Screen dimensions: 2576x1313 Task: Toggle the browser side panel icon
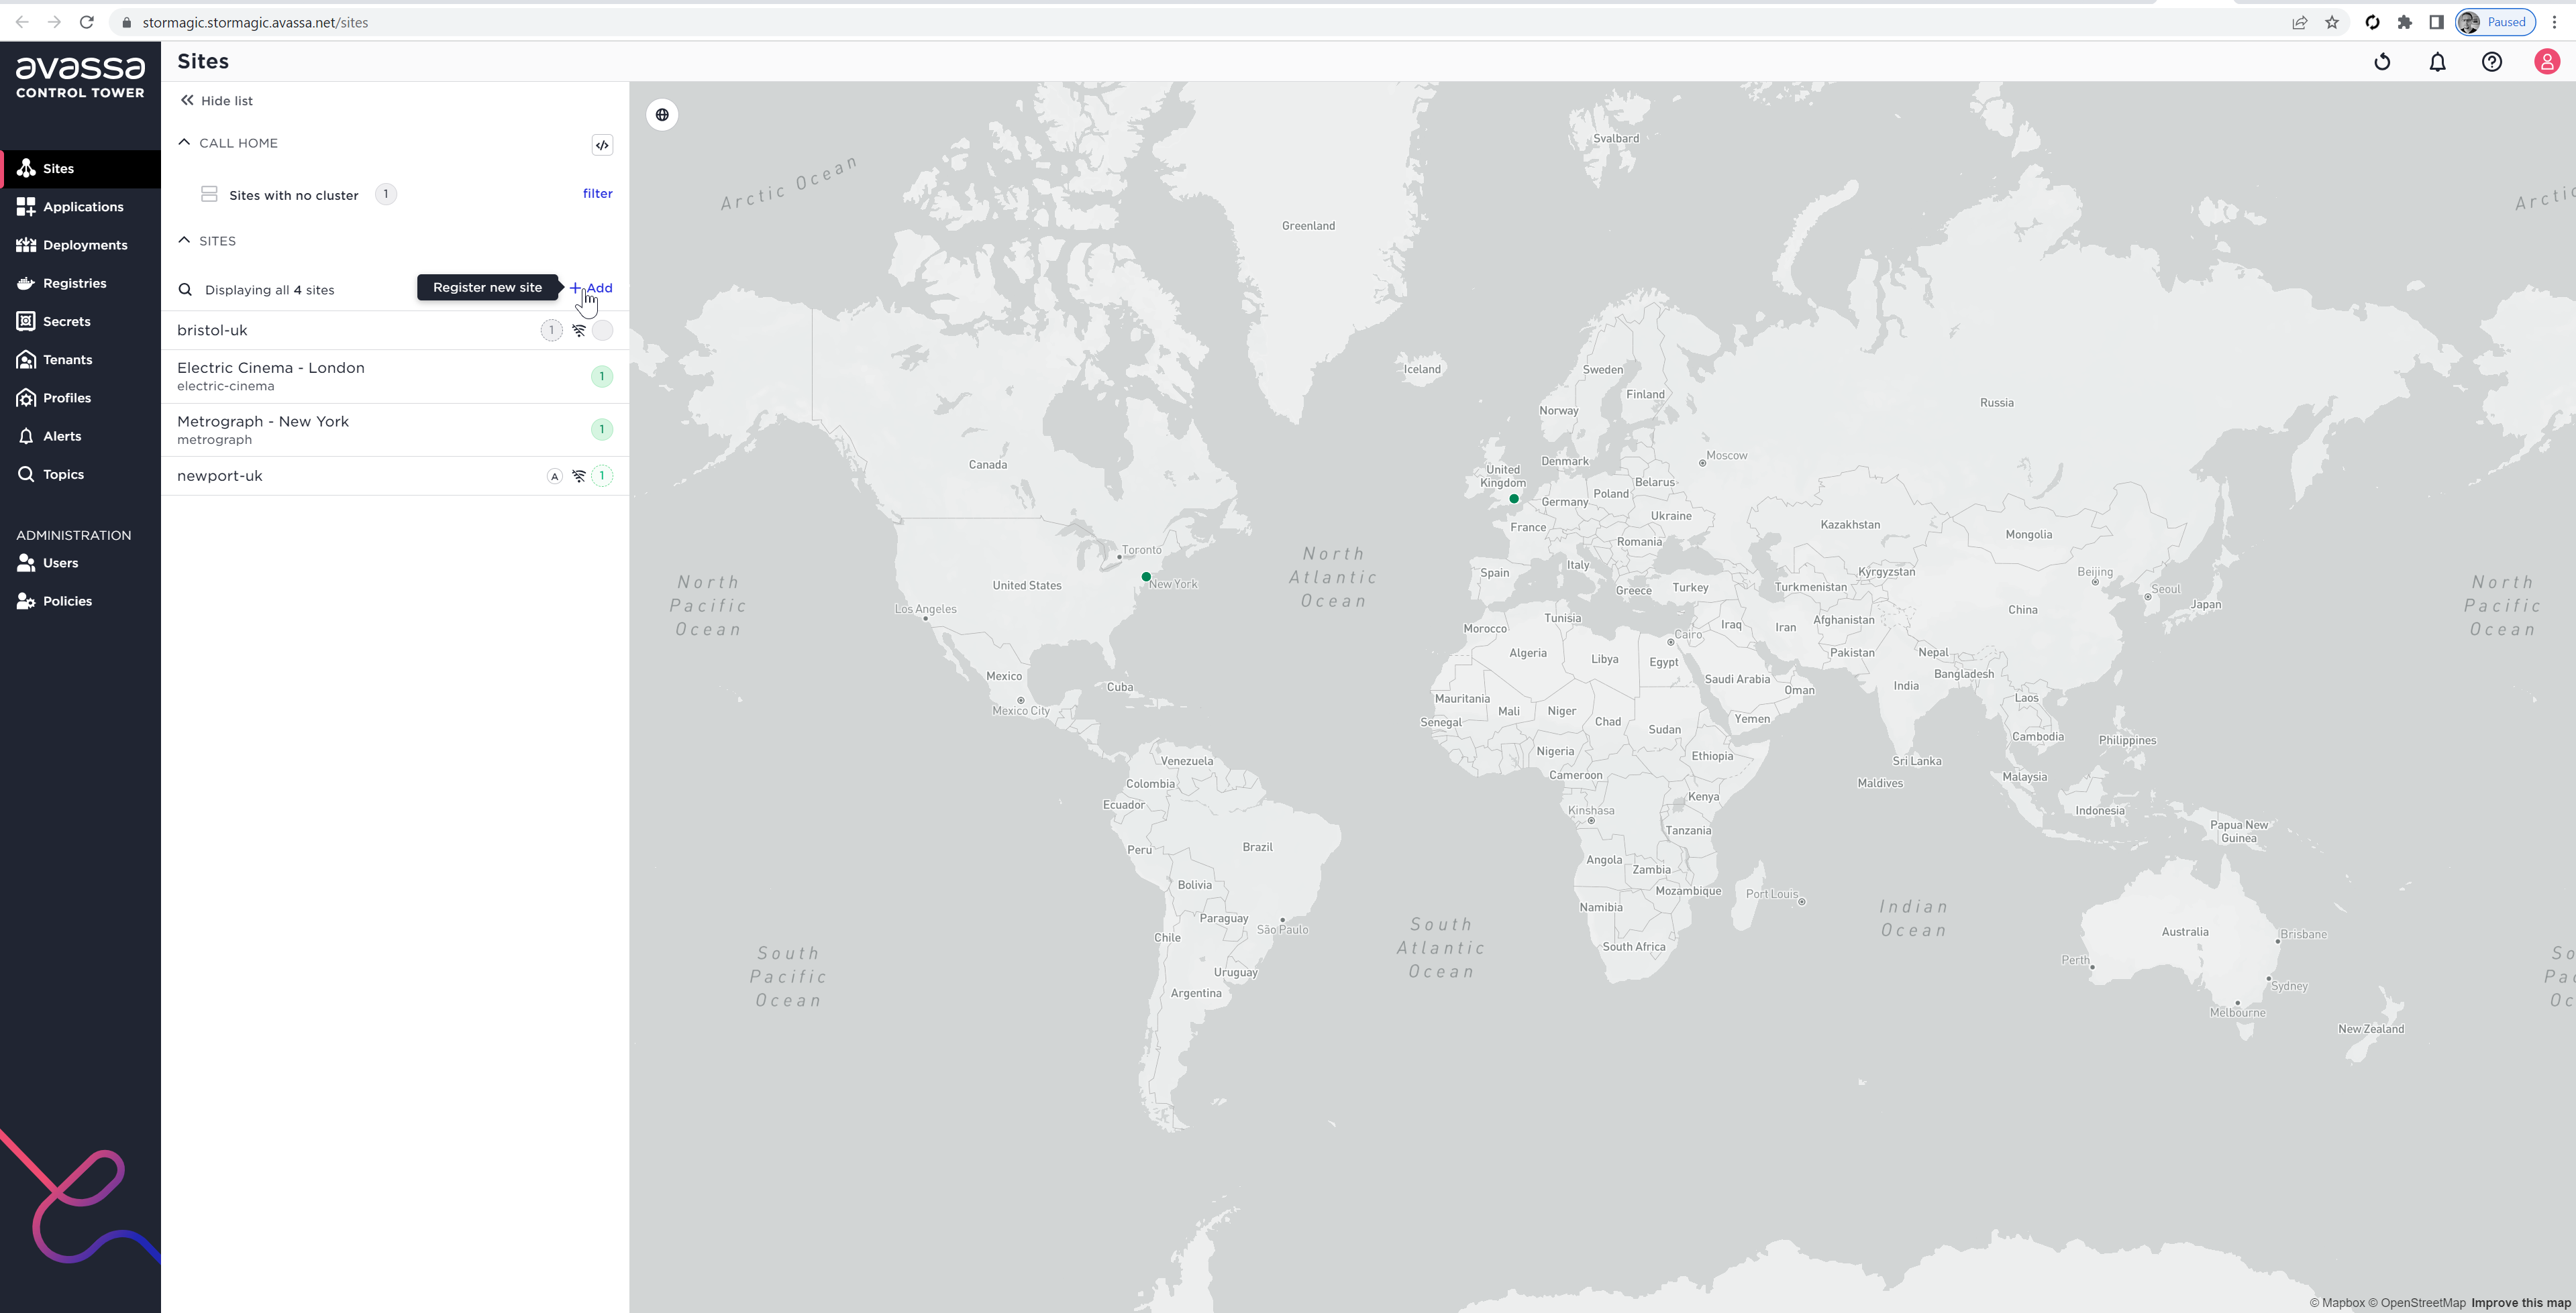coord(2437,22)
